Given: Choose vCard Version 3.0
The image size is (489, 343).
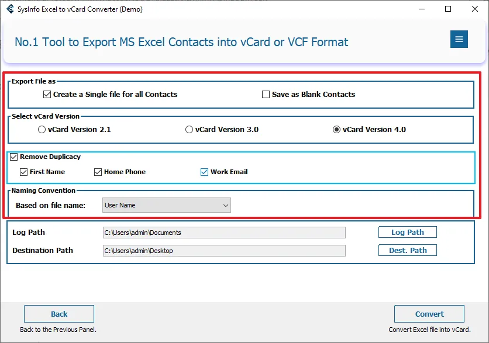Looking at the screenshot, I should pos(190,130).
